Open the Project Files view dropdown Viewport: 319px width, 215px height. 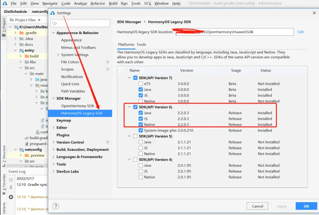(39, 20)
